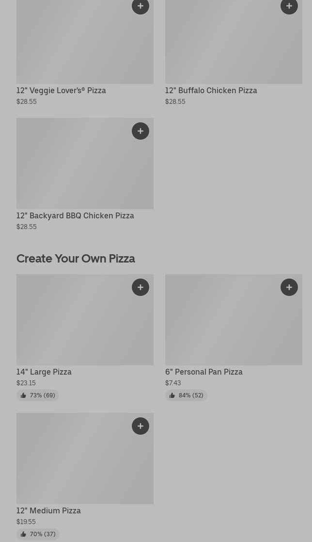Open 12" Buffalo Chicken Pizza title
The image size is (312, 542).
coord(211,91)
